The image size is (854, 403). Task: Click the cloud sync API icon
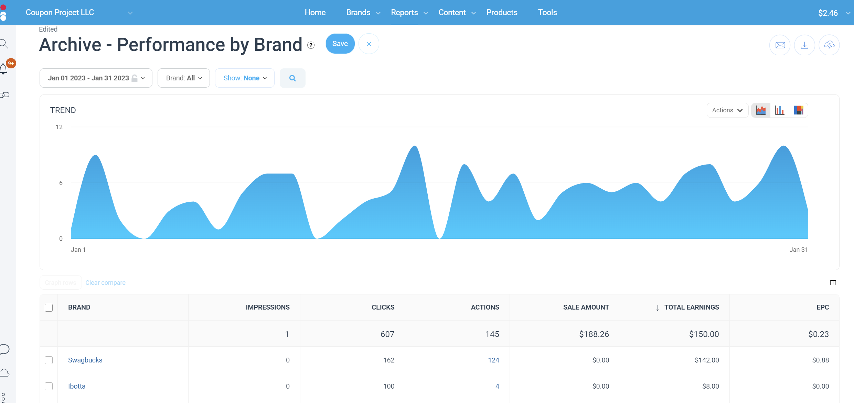pos(829,45)
